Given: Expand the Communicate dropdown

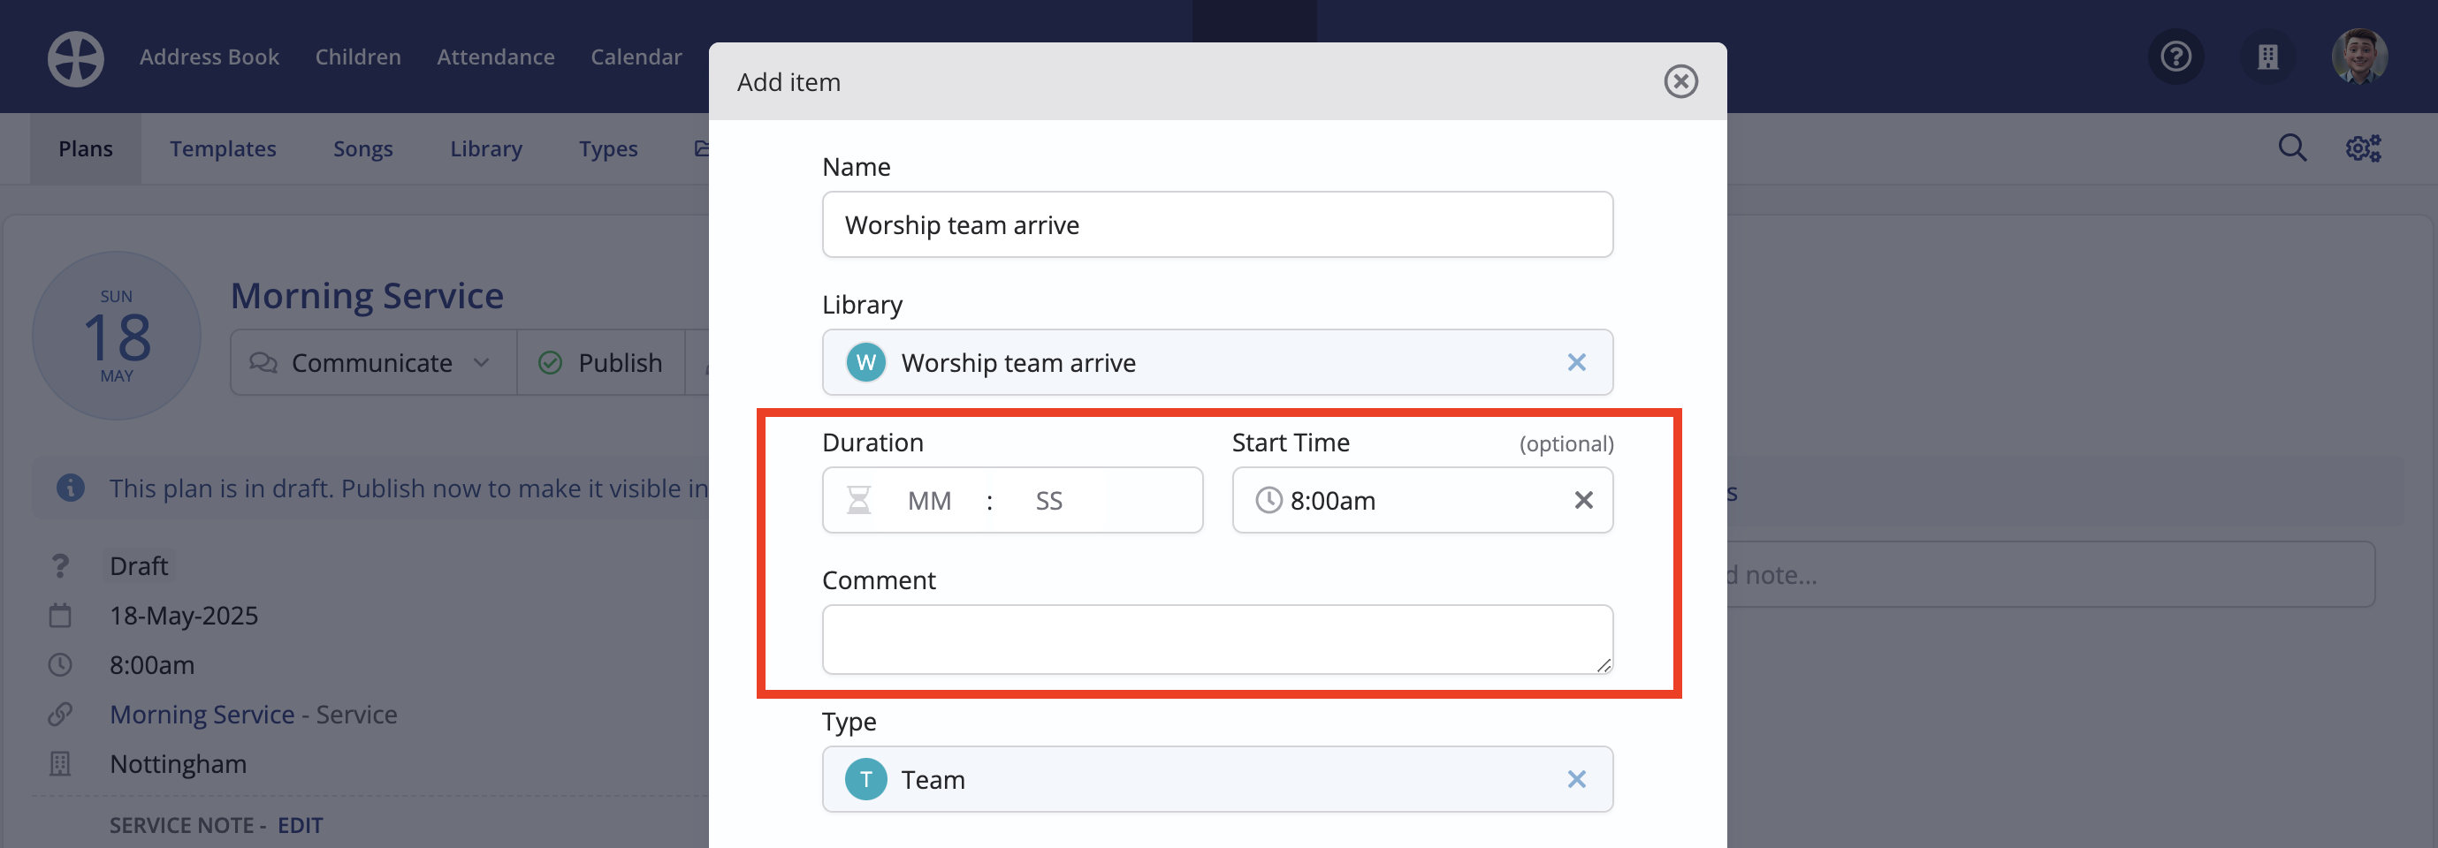Looking at the screenshot, I should [373, 363].
